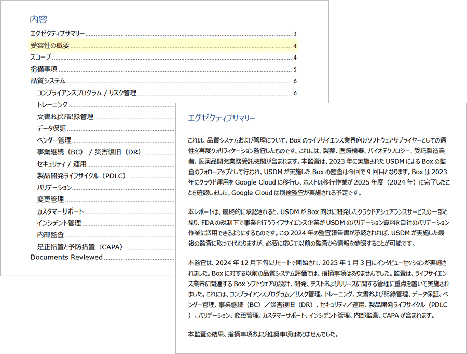This screenshot has height=354, width=467.
Task: Open エグゼクティブサマリー entry in table of contents
Action: pos(58,34)
